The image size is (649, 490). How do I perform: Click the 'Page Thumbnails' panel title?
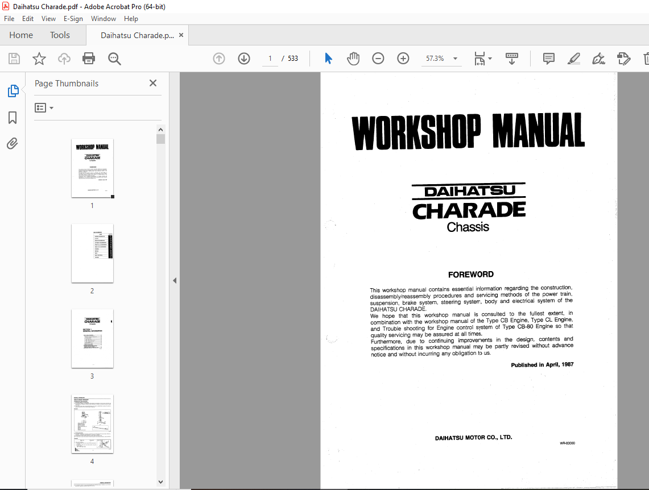pyautogui.click(x=67, y=84)
